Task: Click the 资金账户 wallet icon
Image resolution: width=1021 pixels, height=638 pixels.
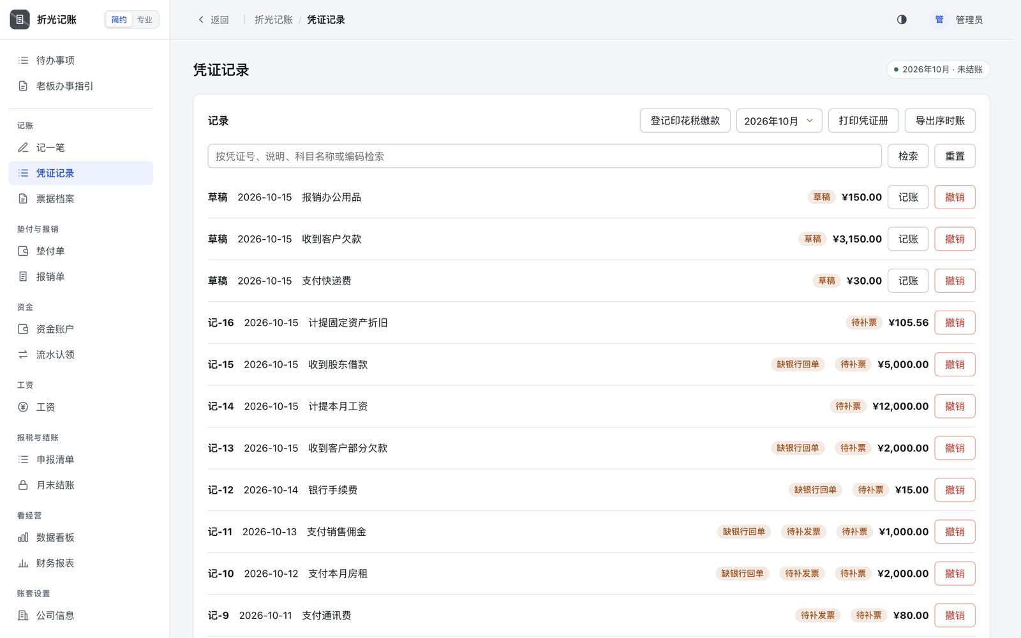Action: [23, 329]
